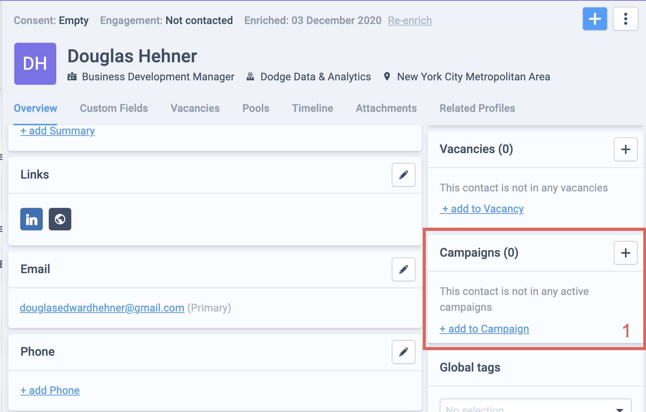Click the plus icon in Vacancies panel
646x412 pixels.
[625, 149]
